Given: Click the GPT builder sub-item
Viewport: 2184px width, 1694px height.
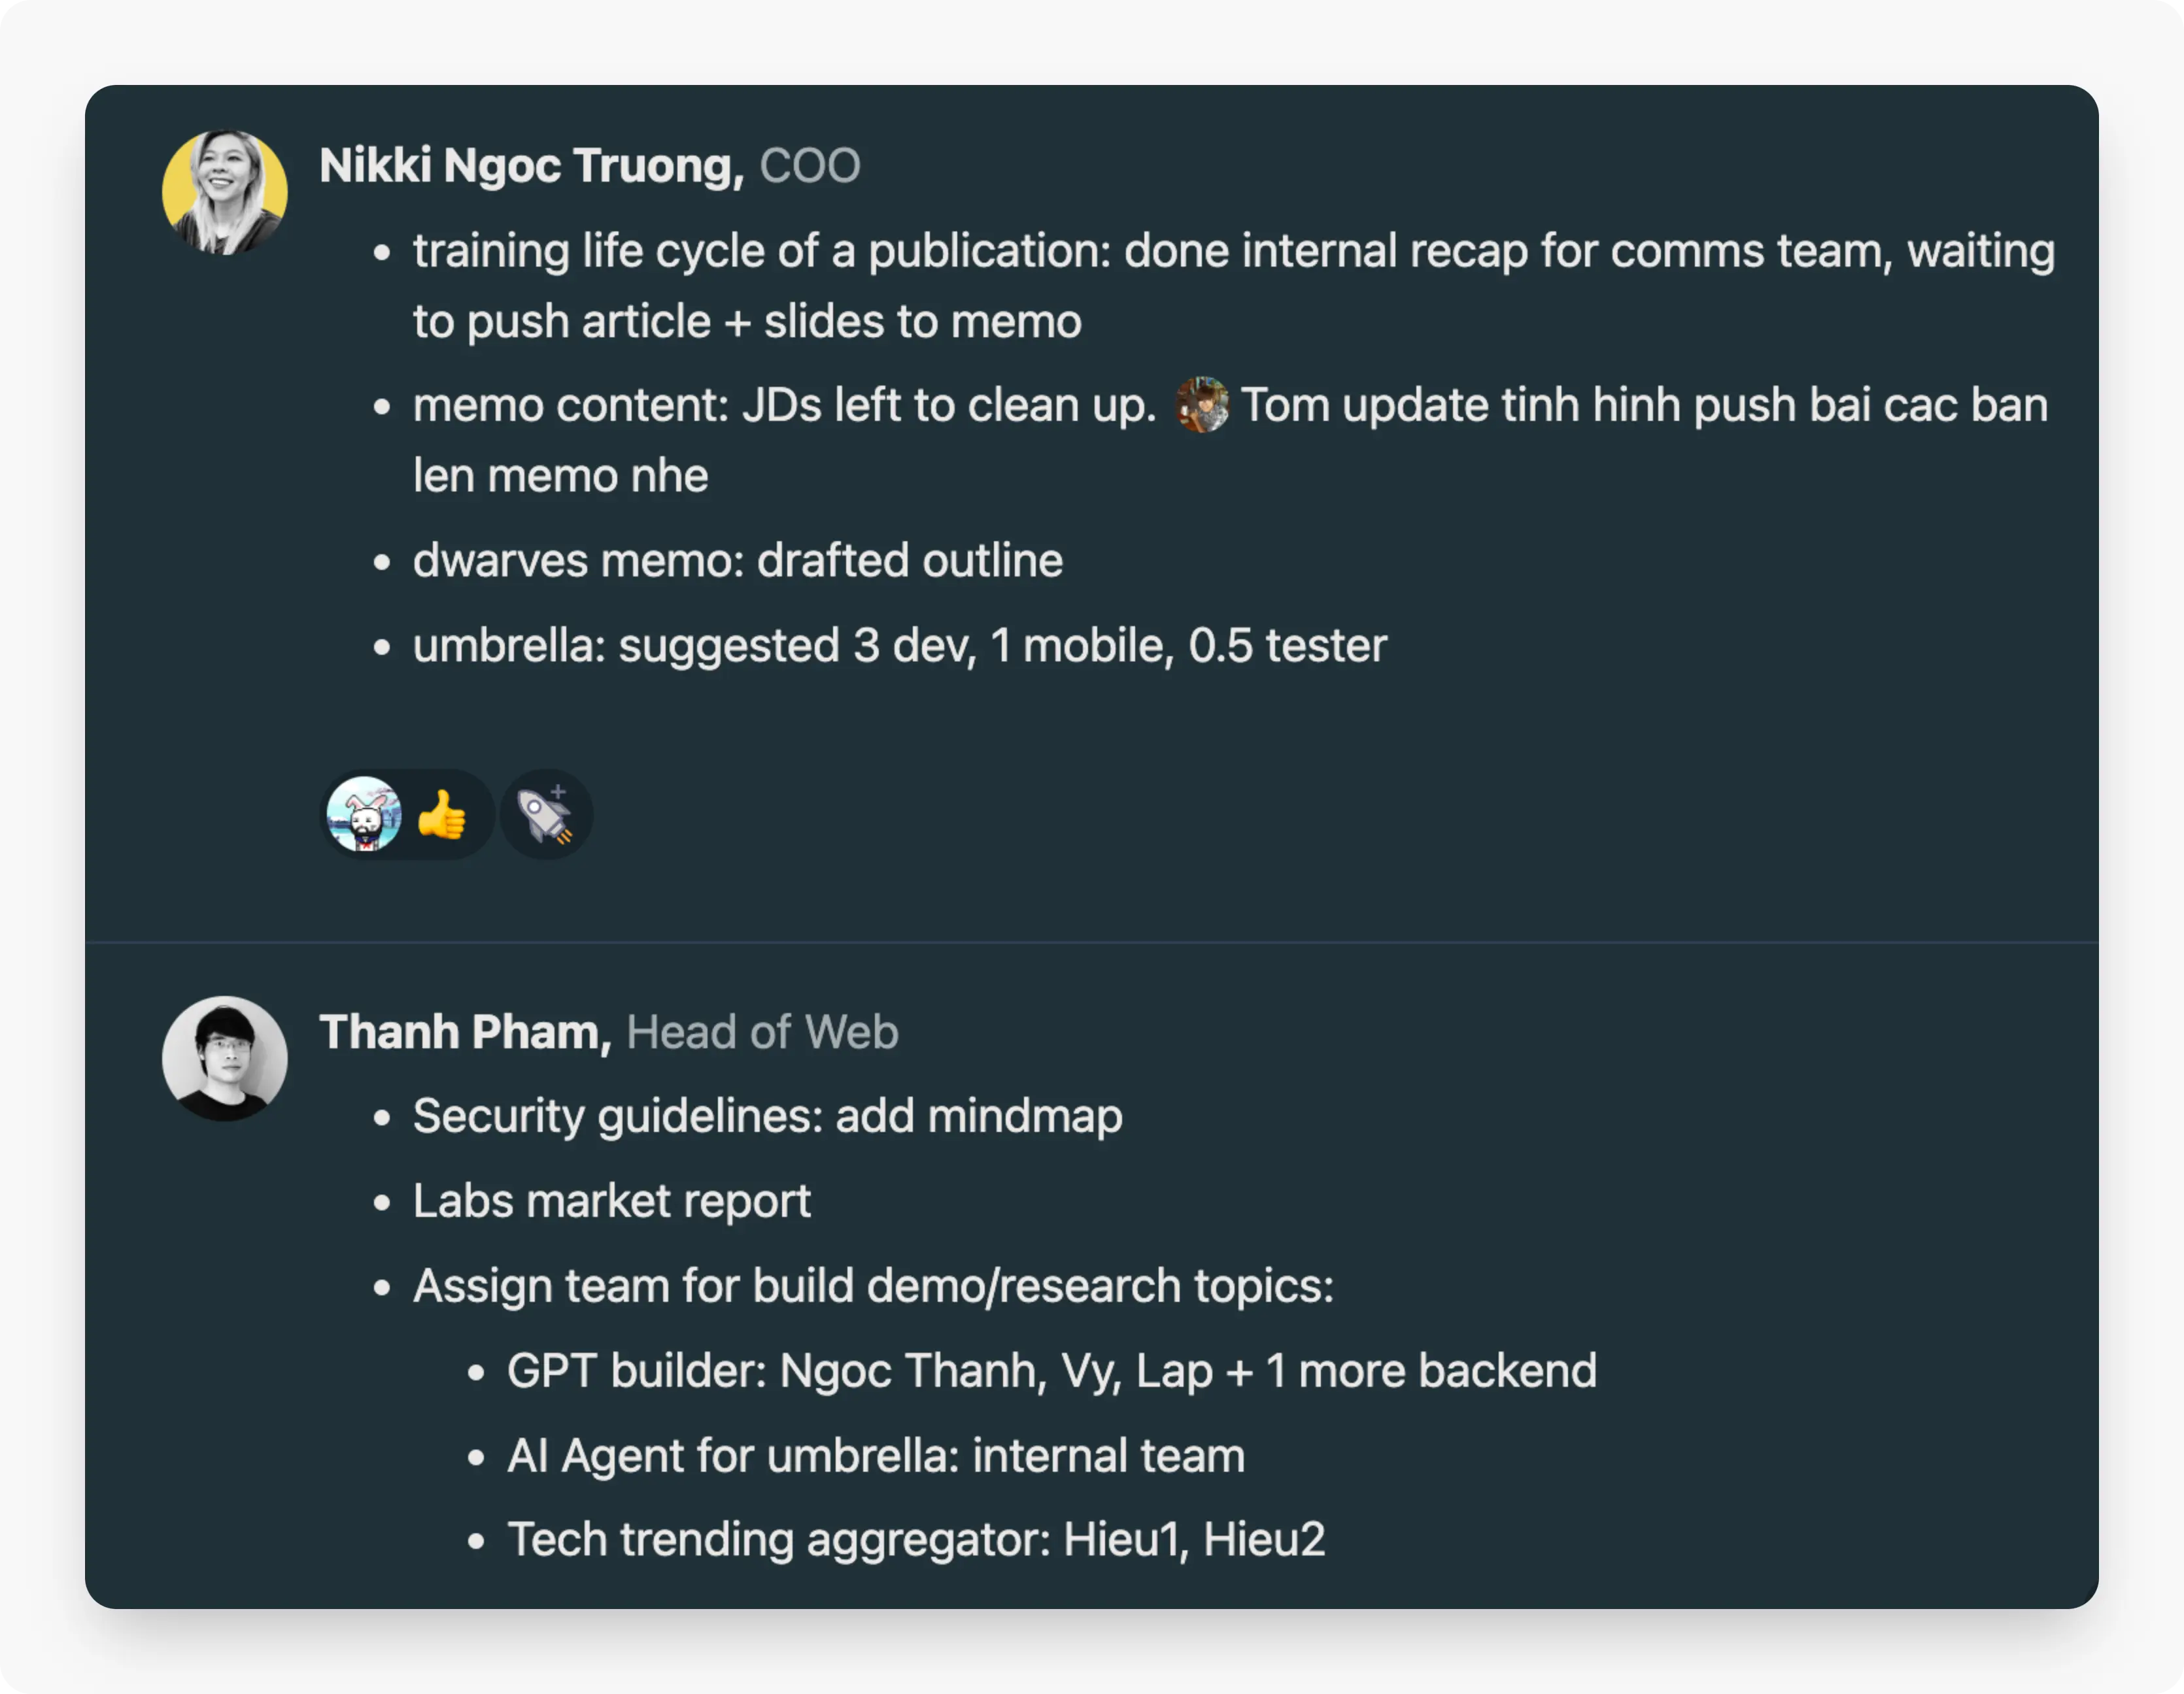Looking at the screenshot, I should pos(1052,1371).
